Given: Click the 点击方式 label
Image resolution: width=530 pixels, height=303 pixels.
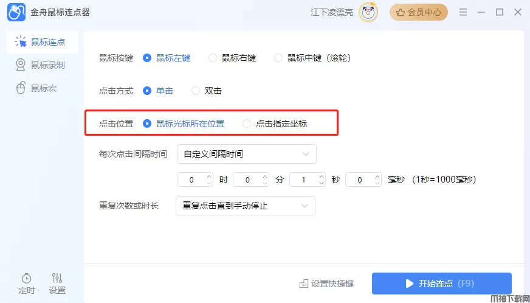Looking at the screenshot, I should [x=116, y=91].
